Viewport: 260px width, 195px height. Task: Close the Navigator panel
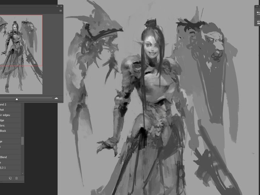pos(61,6)
